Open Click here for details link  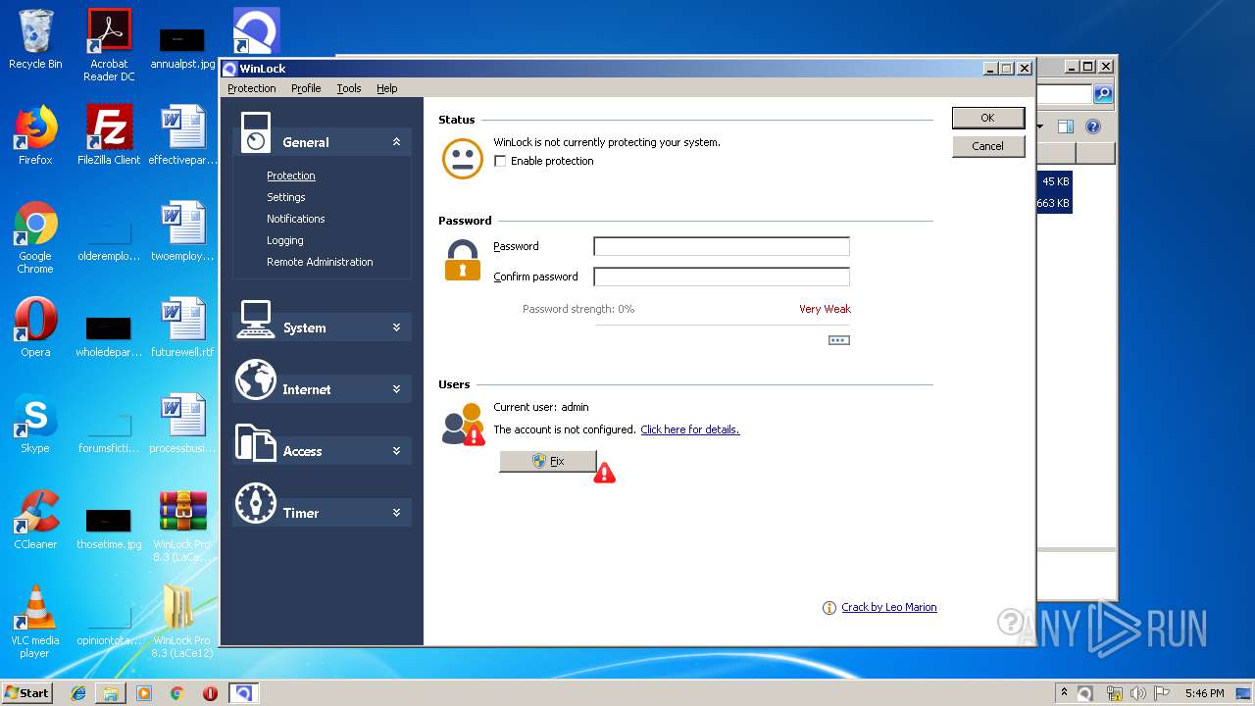pyautogui.click(x=690, y=429)
